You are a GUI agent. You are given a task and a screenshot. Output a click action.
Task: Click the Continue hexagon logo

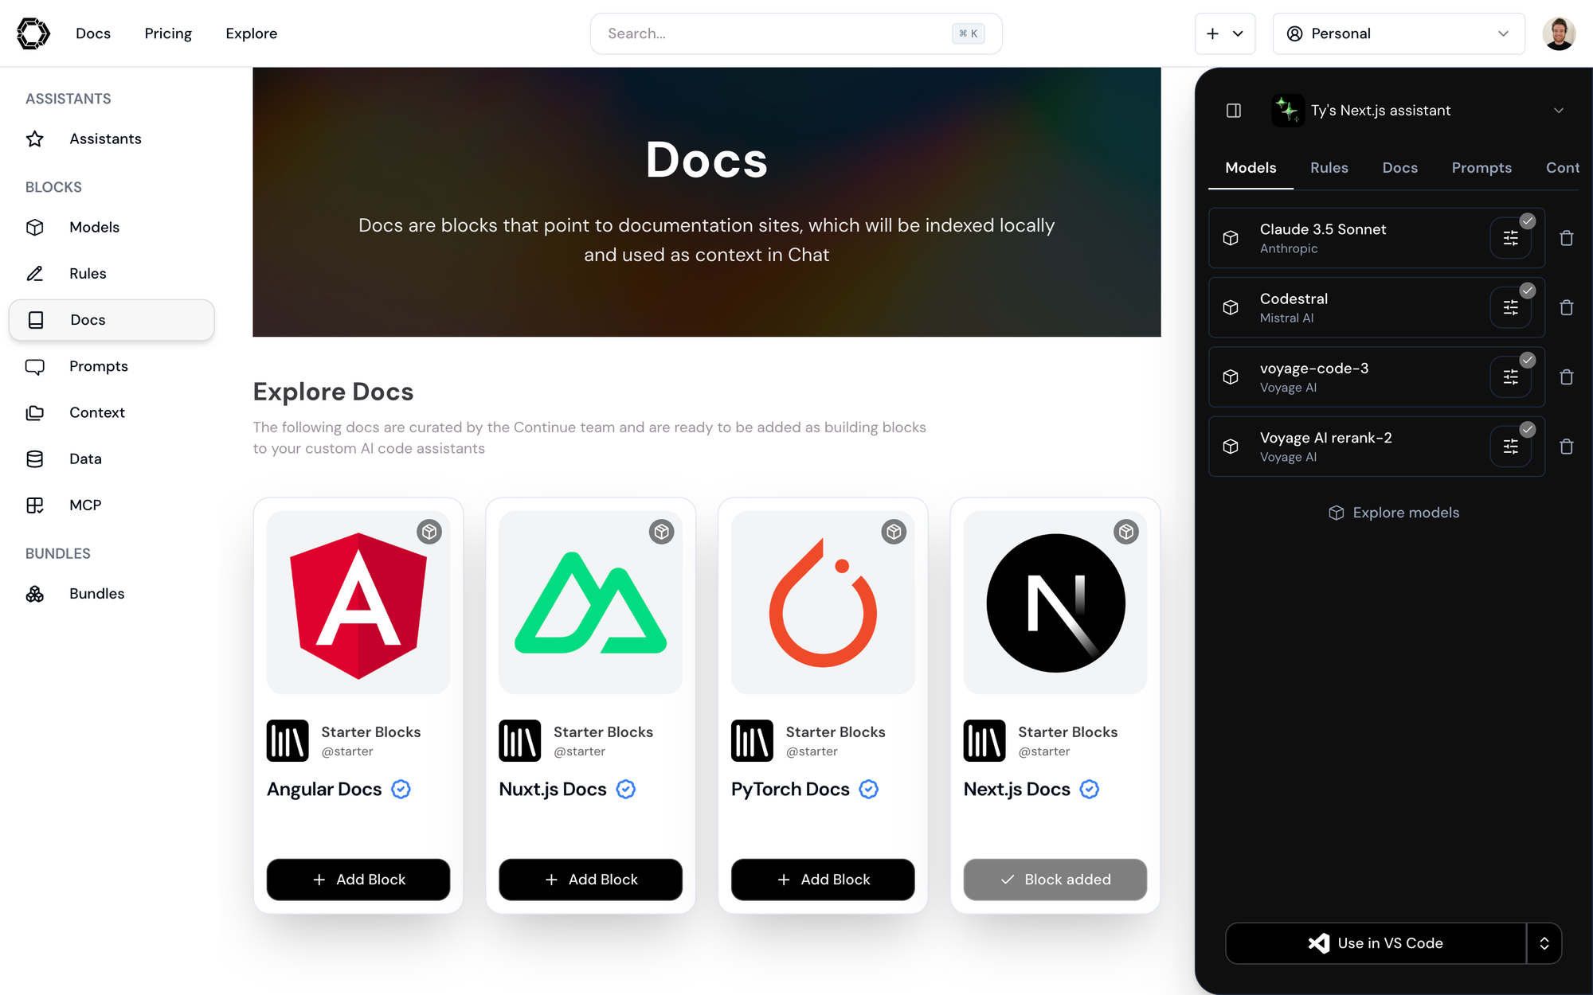pos(33,33)
